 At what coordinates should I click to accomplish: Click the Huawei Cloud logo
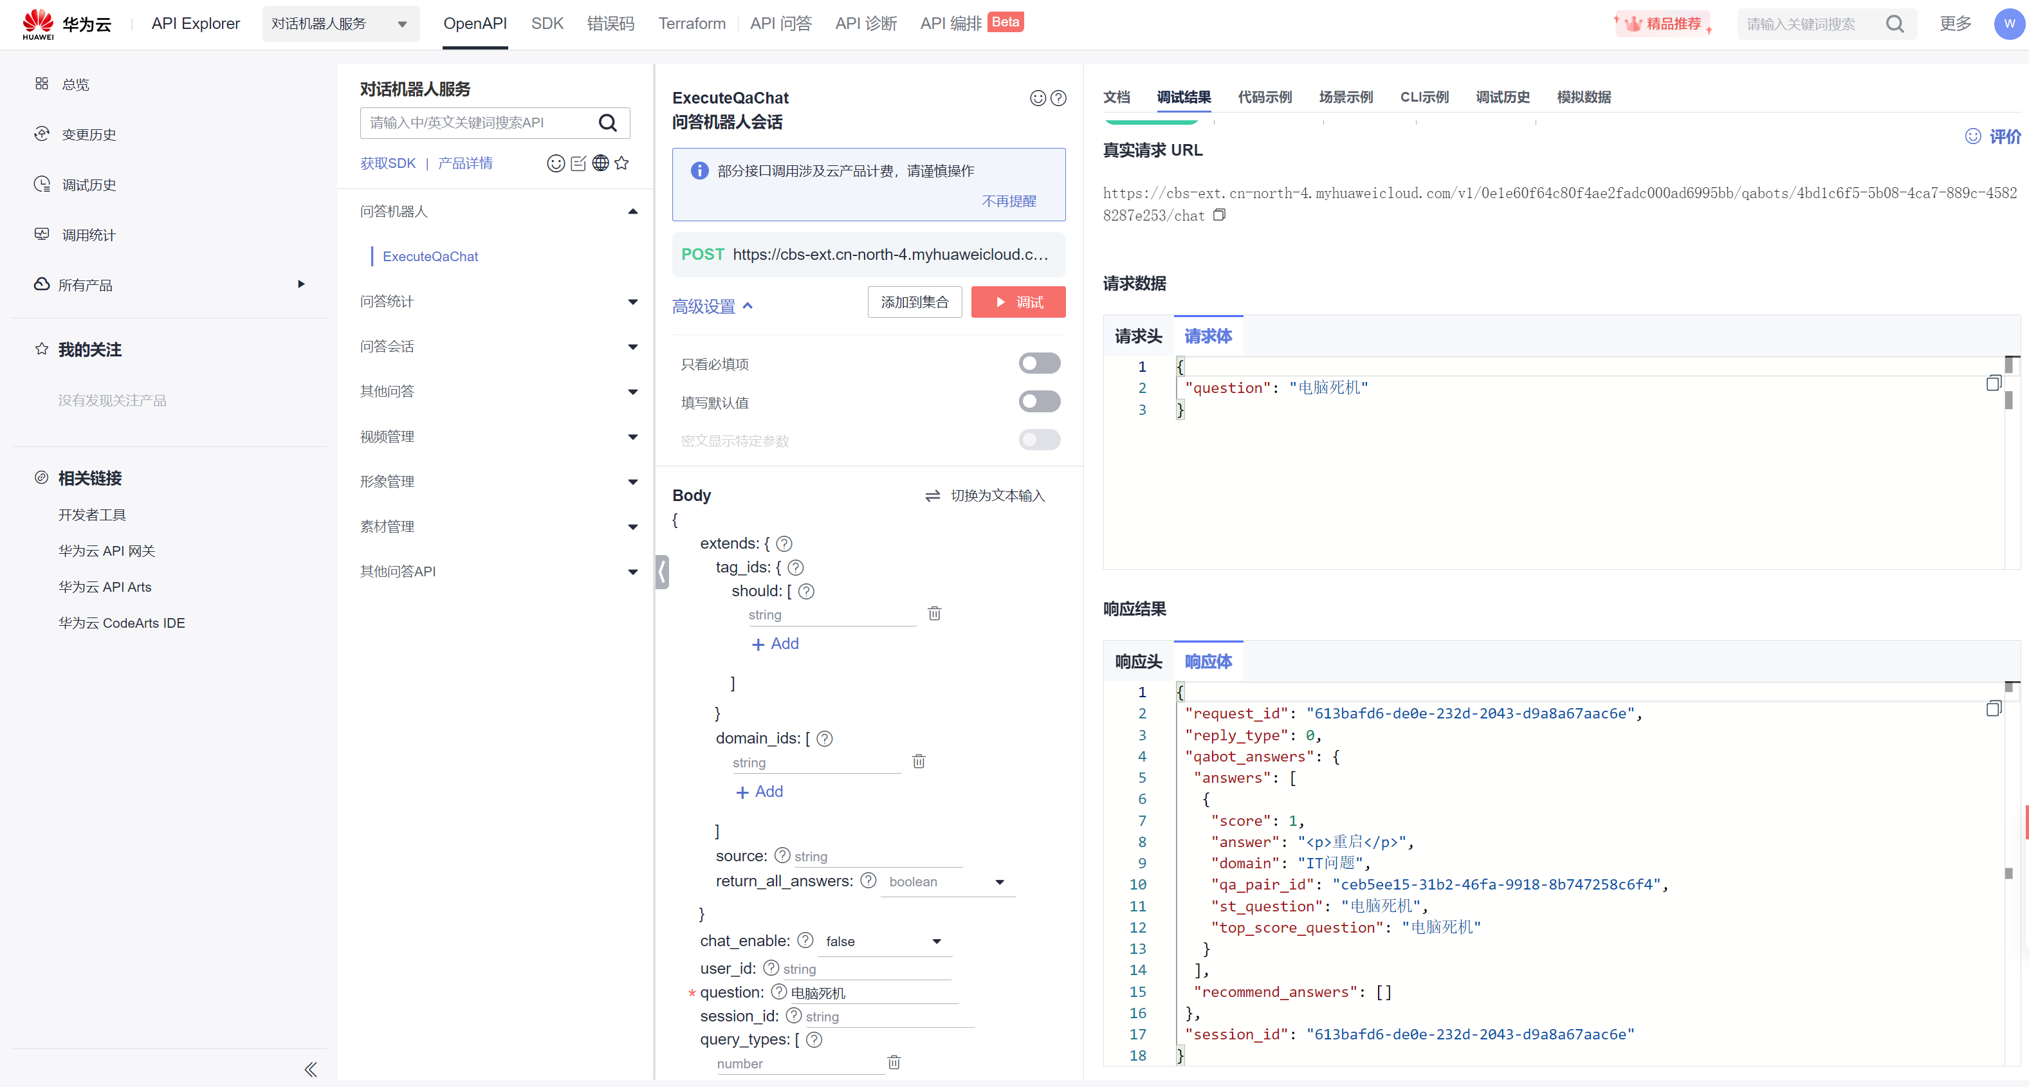[67, 24]
